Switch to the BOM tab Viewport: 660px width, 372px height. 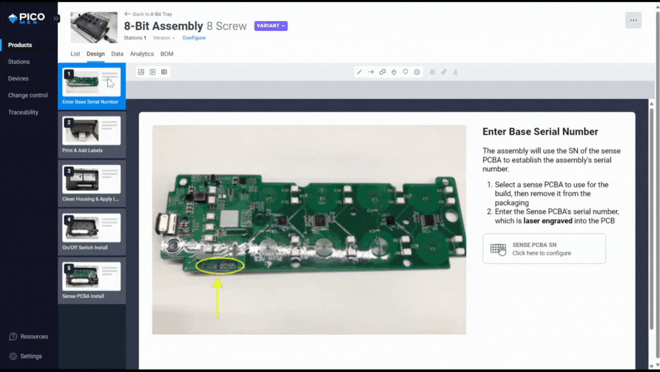coord(167,54)
